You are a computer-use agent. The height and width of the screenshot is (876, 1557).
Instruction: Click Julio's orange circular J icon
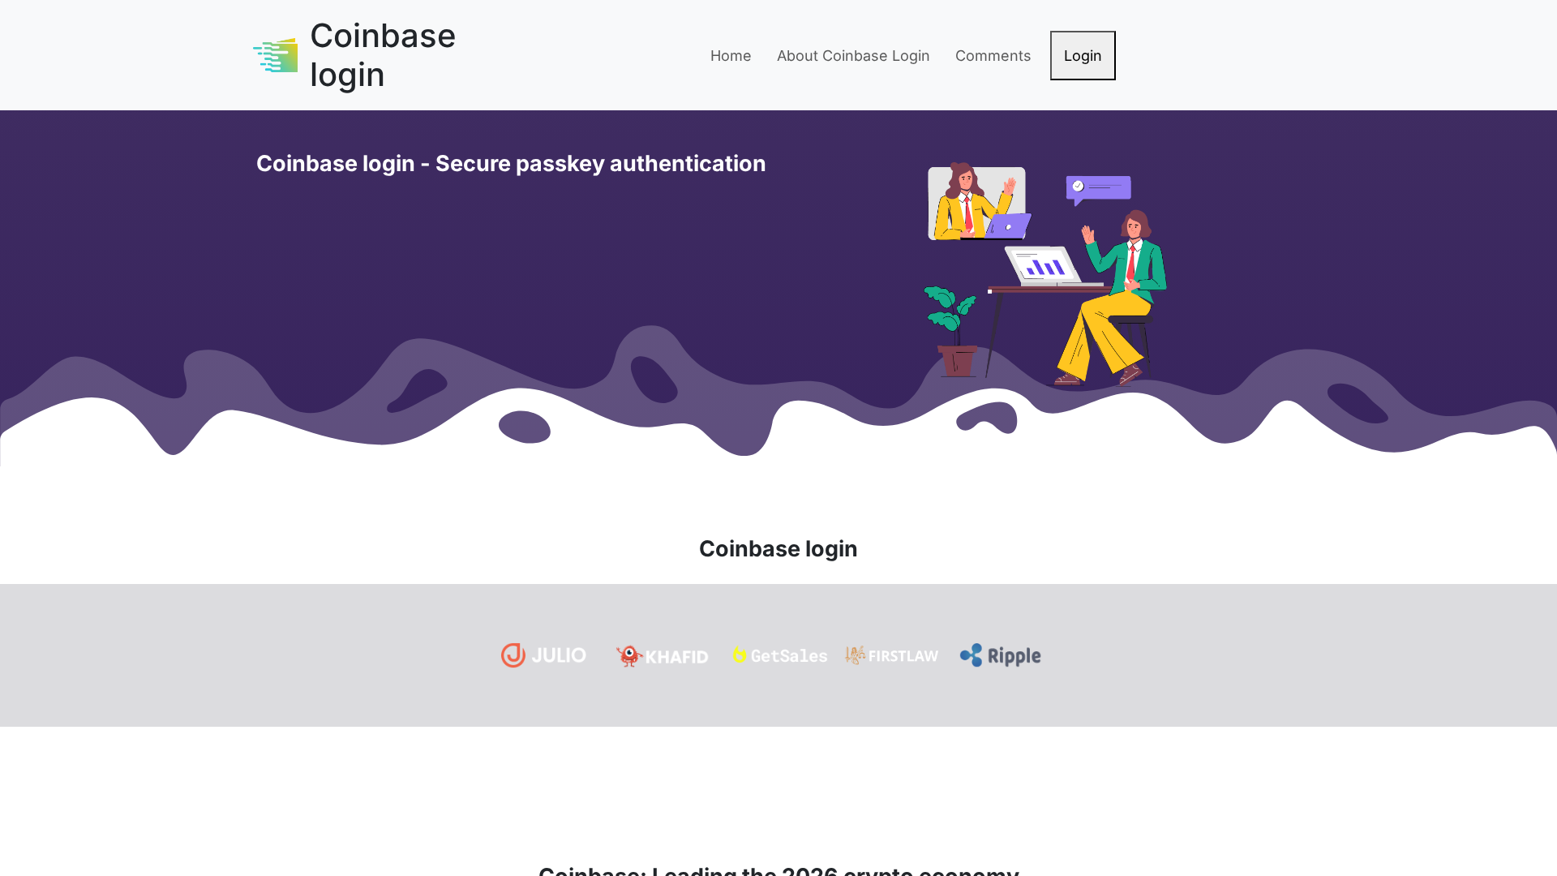click(x=513, y=655)
